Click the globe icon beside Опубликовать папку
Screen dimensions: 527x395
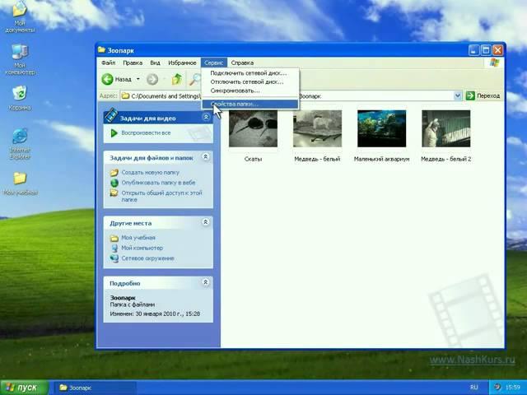pyautogui.click(x=114, y=183)
